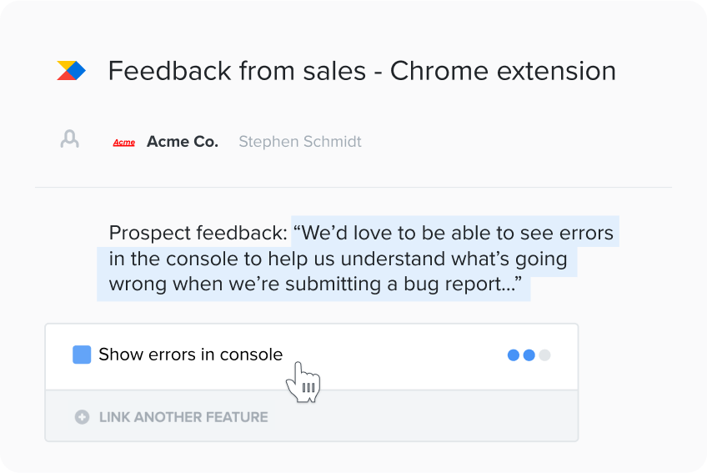Click the user silhouette icon
Screen dimensions: 707x473
(x=70, y=139)
